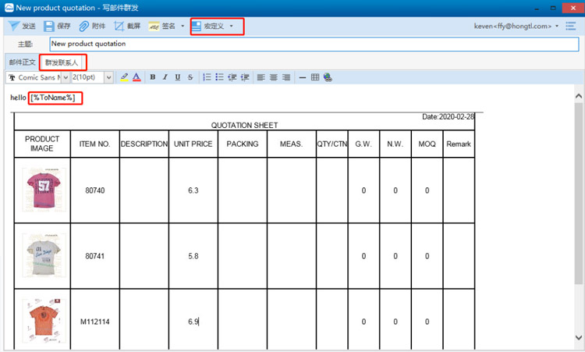Insert a table using the grid icon

click(315, 77)
